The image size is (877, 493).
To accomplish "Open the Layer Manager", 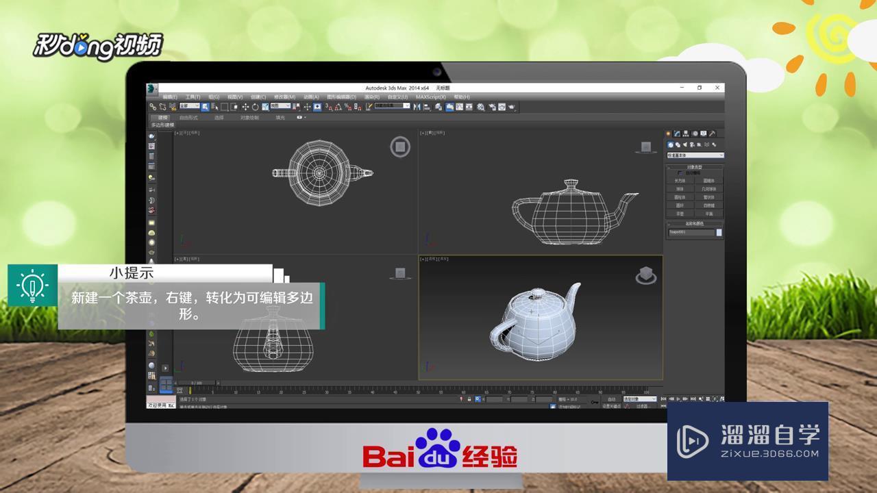I will click(x=440, y=107).
